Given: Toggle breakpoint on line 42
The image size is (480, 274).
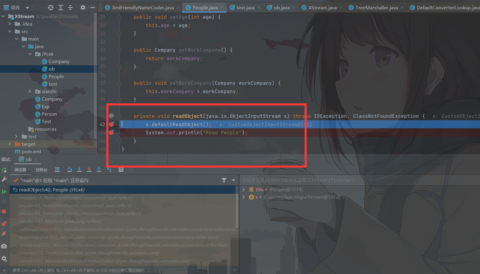Looking at the screenshot, I should point(111,124).
